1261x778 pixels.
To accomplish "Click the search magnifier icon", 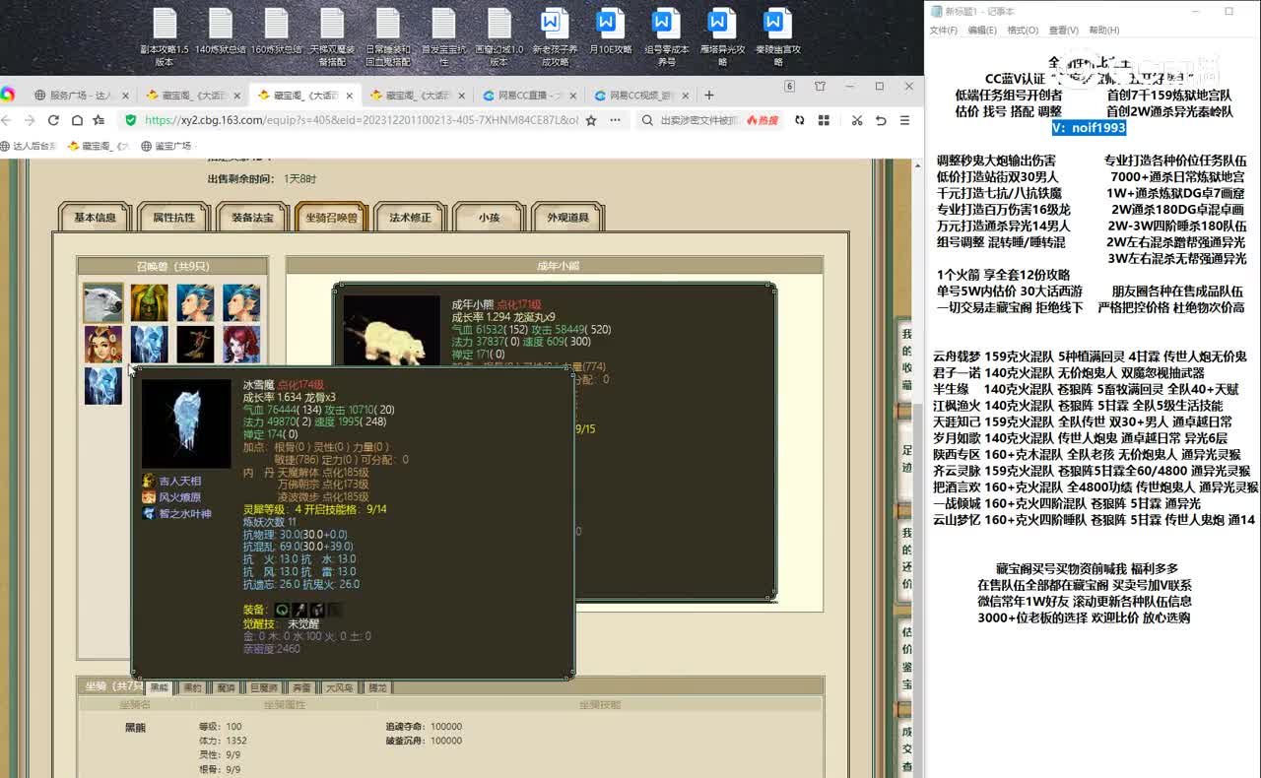I will (647, 120).
